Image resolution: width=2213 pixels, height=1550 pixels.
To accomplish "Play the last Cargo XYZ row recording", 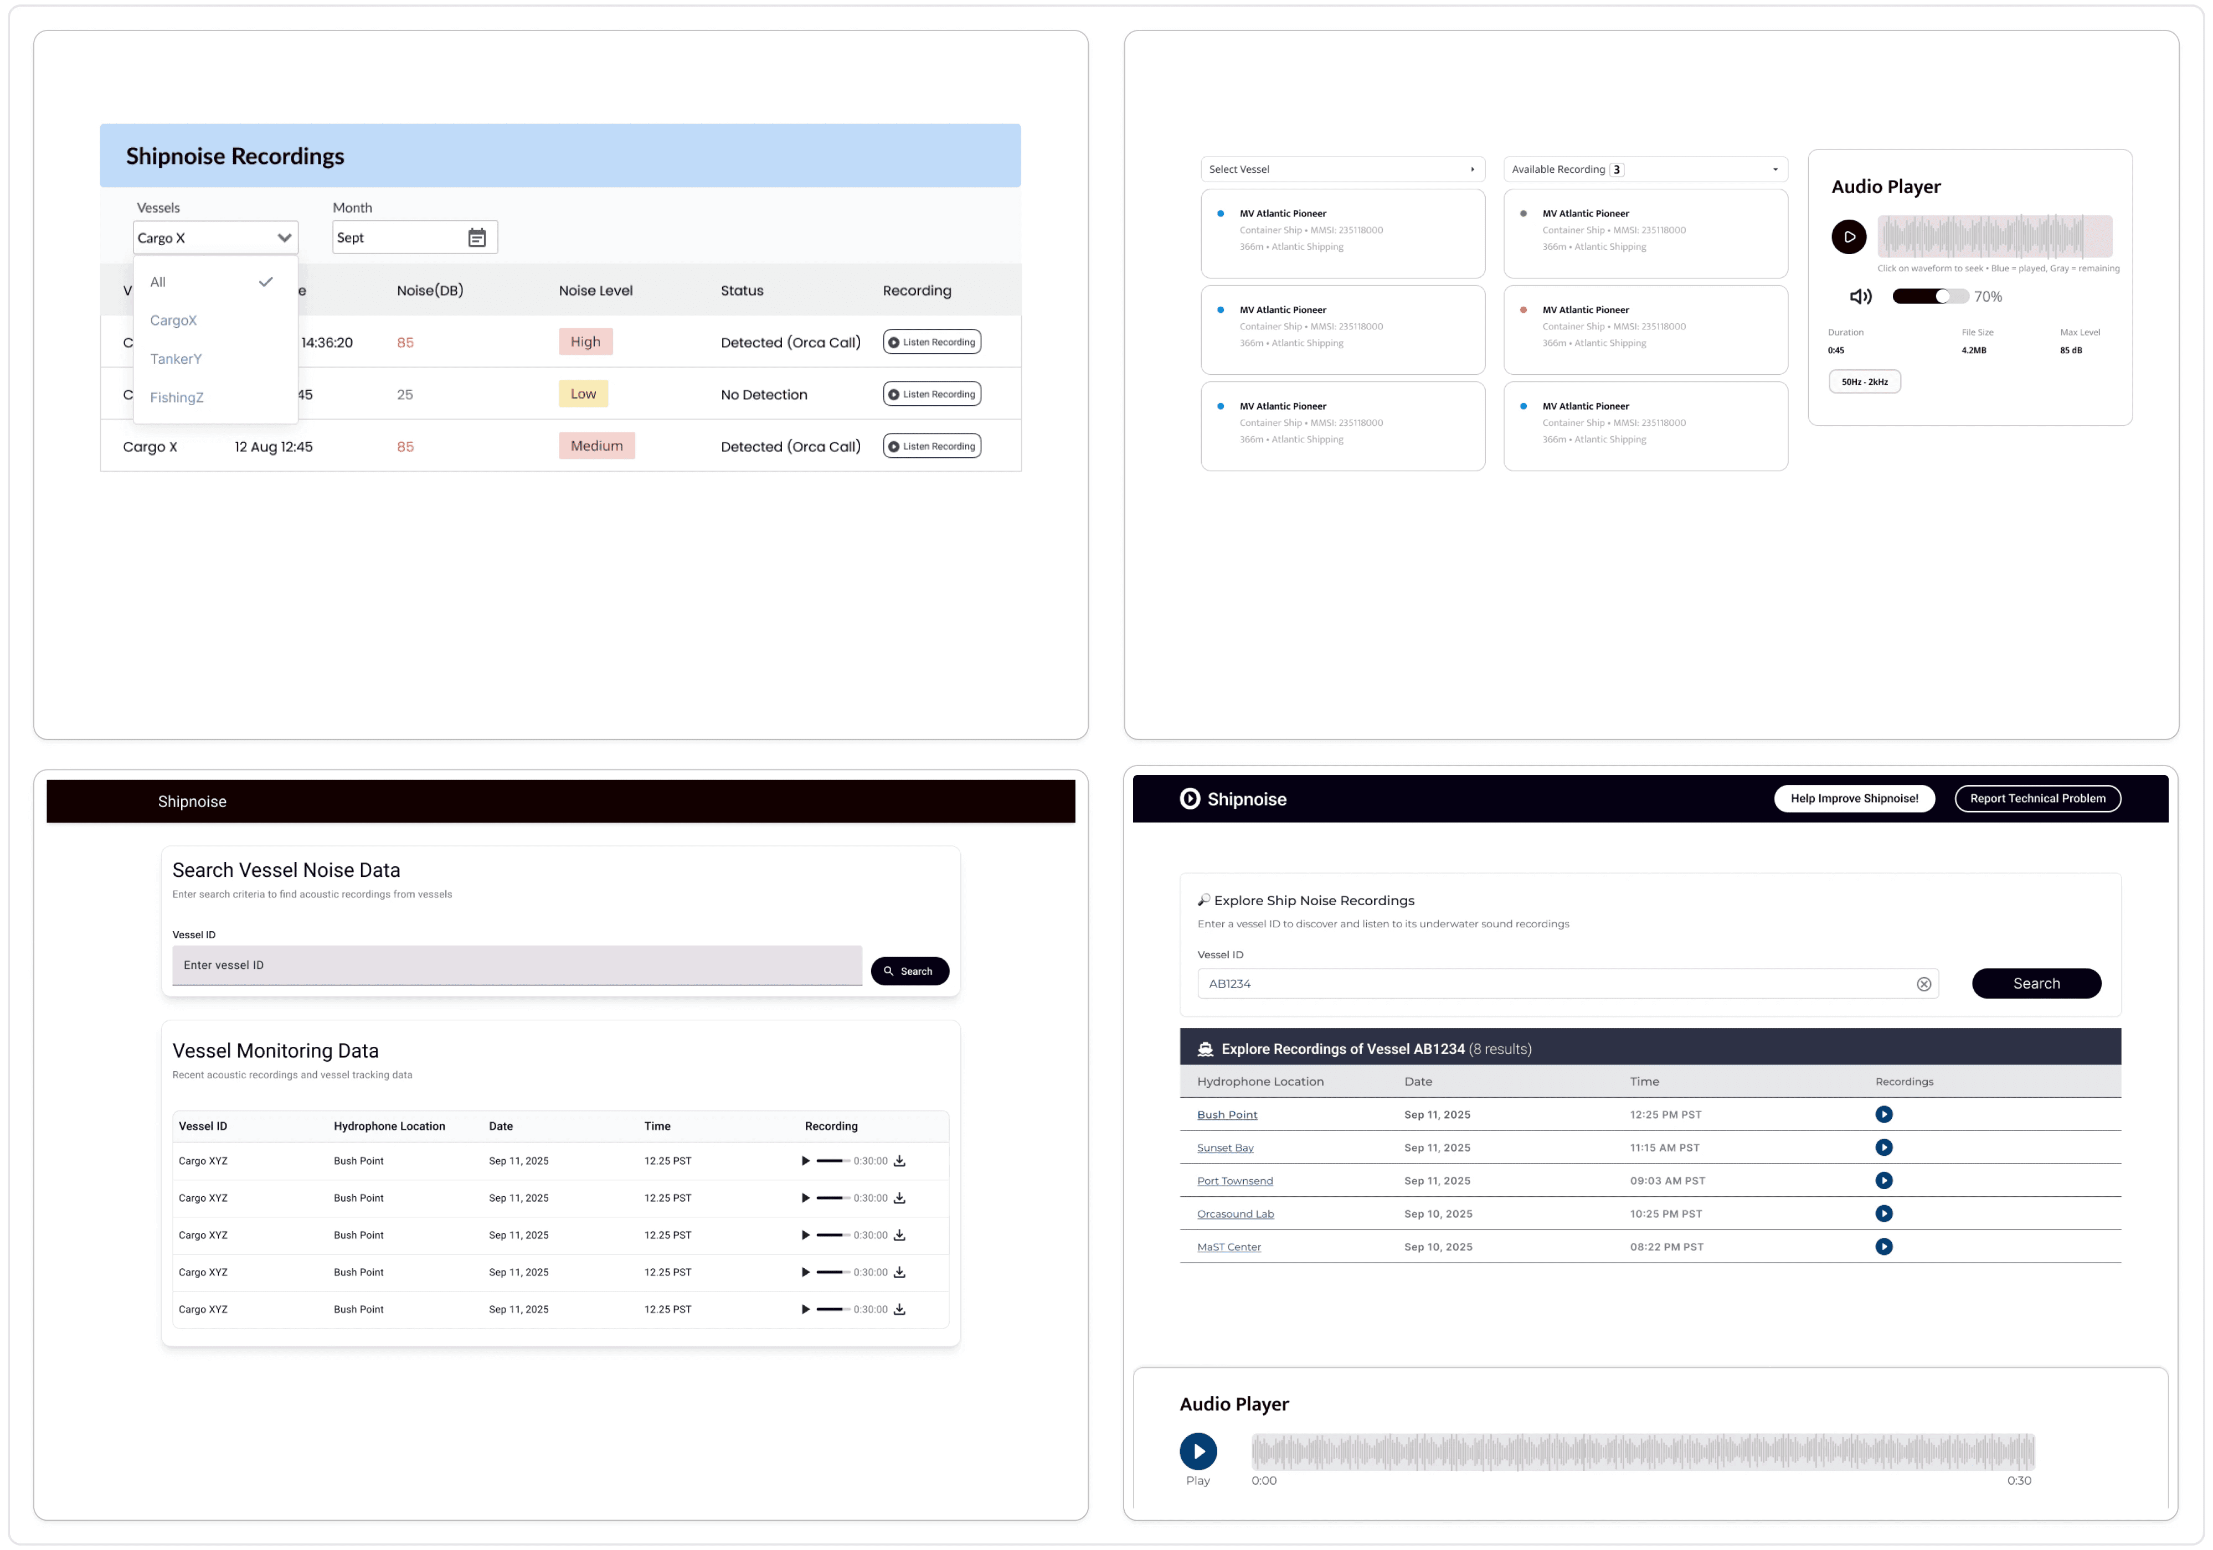I will [x=806, y=1309].
